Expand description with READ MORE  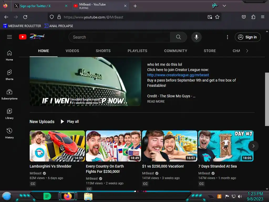tap(156, 102)
